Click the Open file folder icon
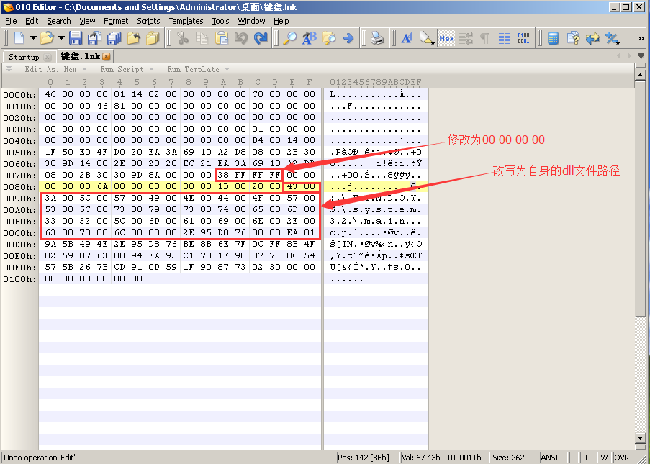Screen dimensions: 650x464 [x=47, y=38]
